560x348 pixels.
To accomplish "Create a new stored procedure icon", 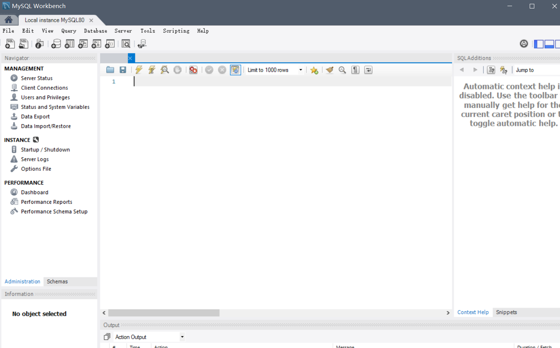I will pos(96,44).
